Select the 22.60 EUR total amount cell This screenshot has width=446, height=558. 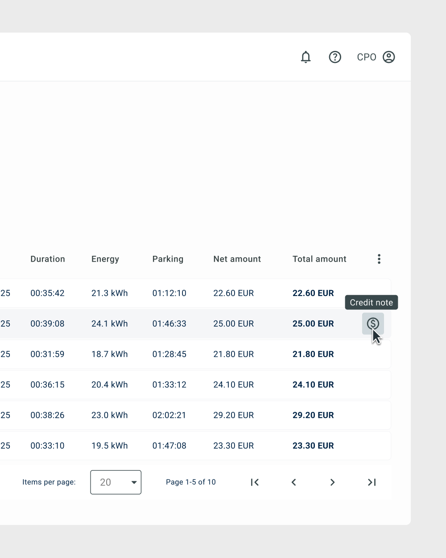tap(313, 293)
